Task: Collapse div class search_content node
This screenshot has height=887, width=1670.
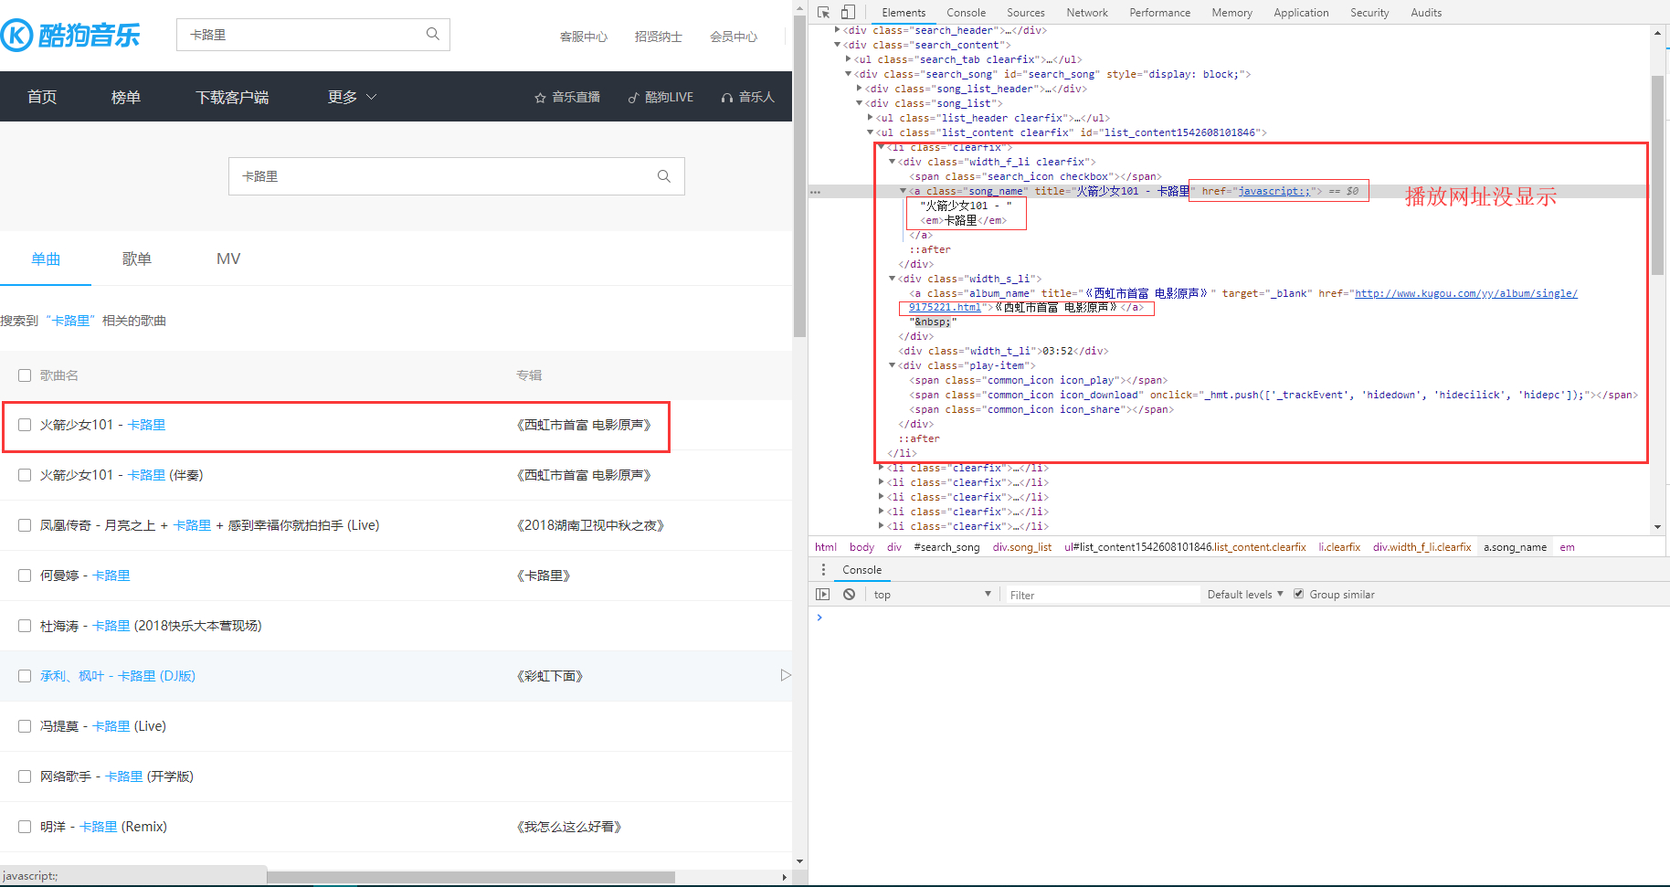Action: point(837,45)
